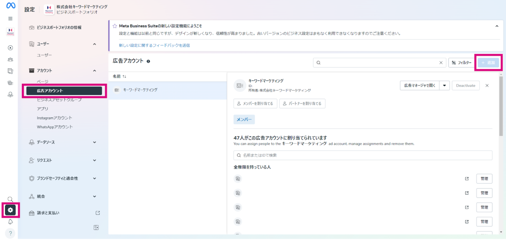Image resolution: width=506 pixels, height=240 pixels.
Task: Switch to the メンバー tab
Action: [x=244, y=120]
